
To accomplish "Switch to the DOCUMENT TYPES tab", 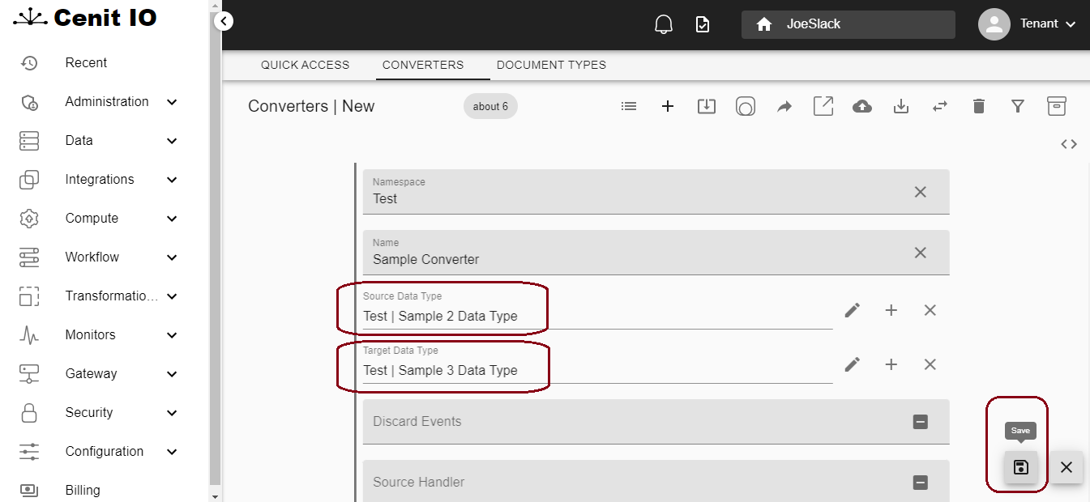I will pos(551,65).
